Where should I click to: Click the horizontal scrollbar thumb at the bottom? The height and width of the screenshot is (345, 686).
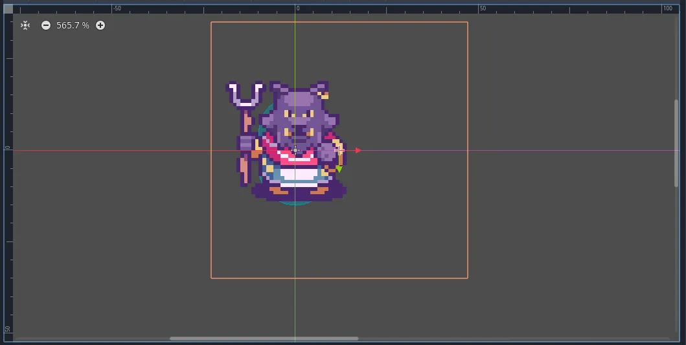[264, 339]
